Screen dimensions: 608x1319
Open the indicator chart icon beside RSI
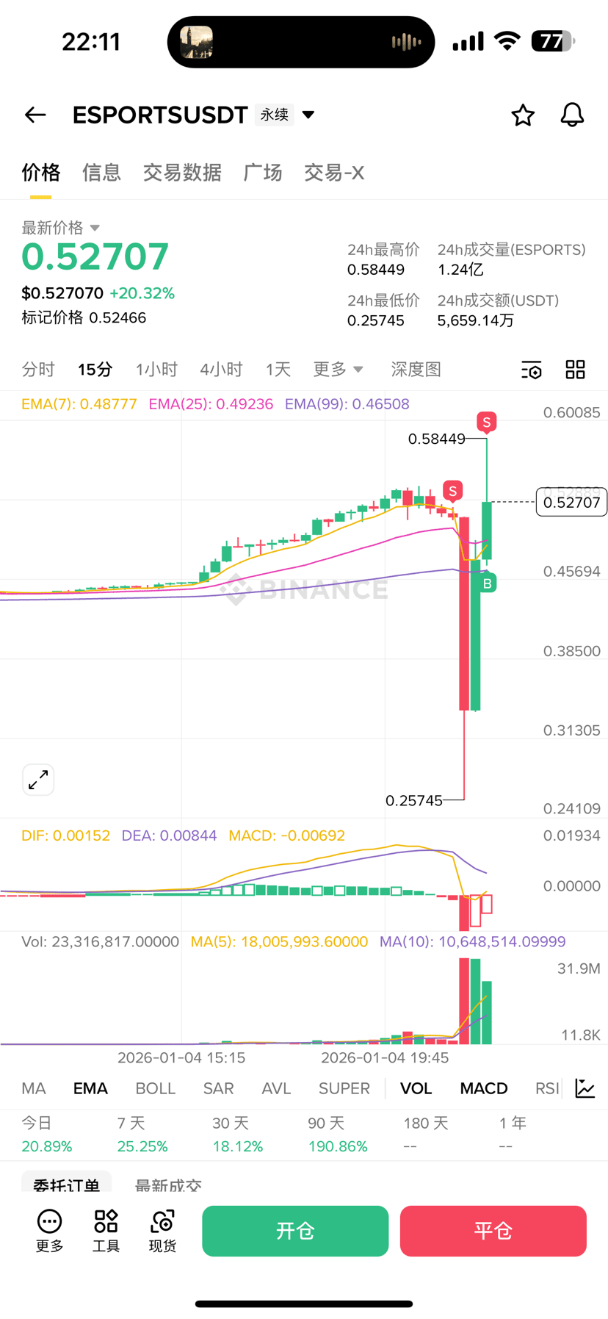585,1088
